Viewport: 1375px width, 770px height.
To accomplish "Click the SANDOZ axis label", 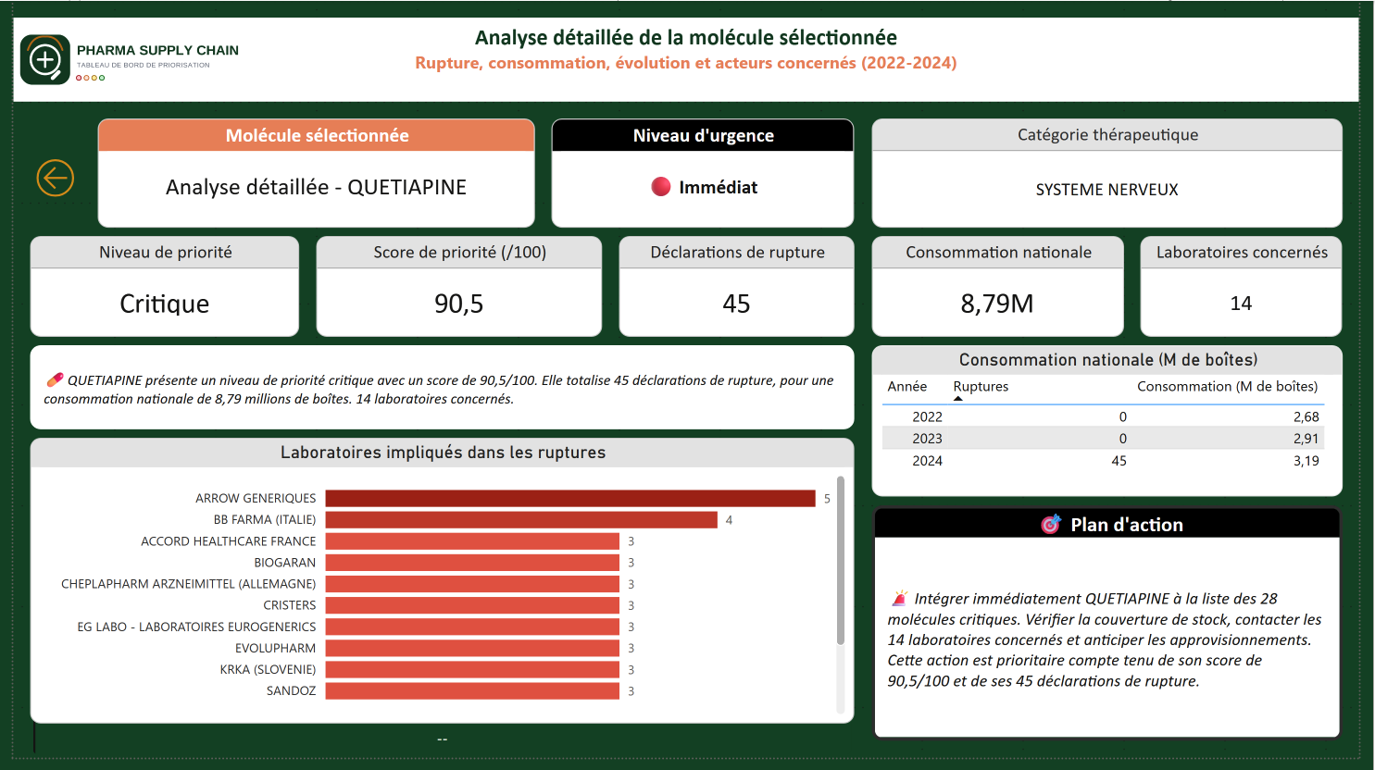I will point(291,690).
